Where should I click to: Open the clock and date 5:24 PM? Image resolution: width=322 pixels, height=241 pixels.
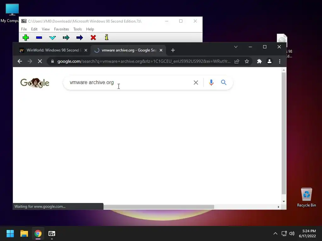308,233
